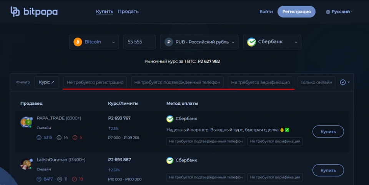
Task: Click negative feedback face for PAPA_TRADE
Action: 75,137
